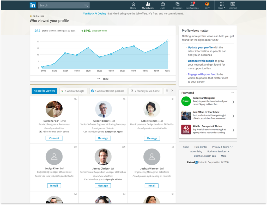Expand the Job Offers to Your Inbox chevron
The height and width of the screenshot is (205, 267).
(x=233, y=116)
